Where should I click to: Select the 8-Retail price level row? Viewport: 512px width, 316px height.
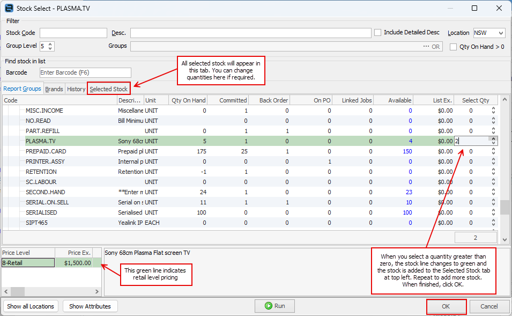point(51,263)
